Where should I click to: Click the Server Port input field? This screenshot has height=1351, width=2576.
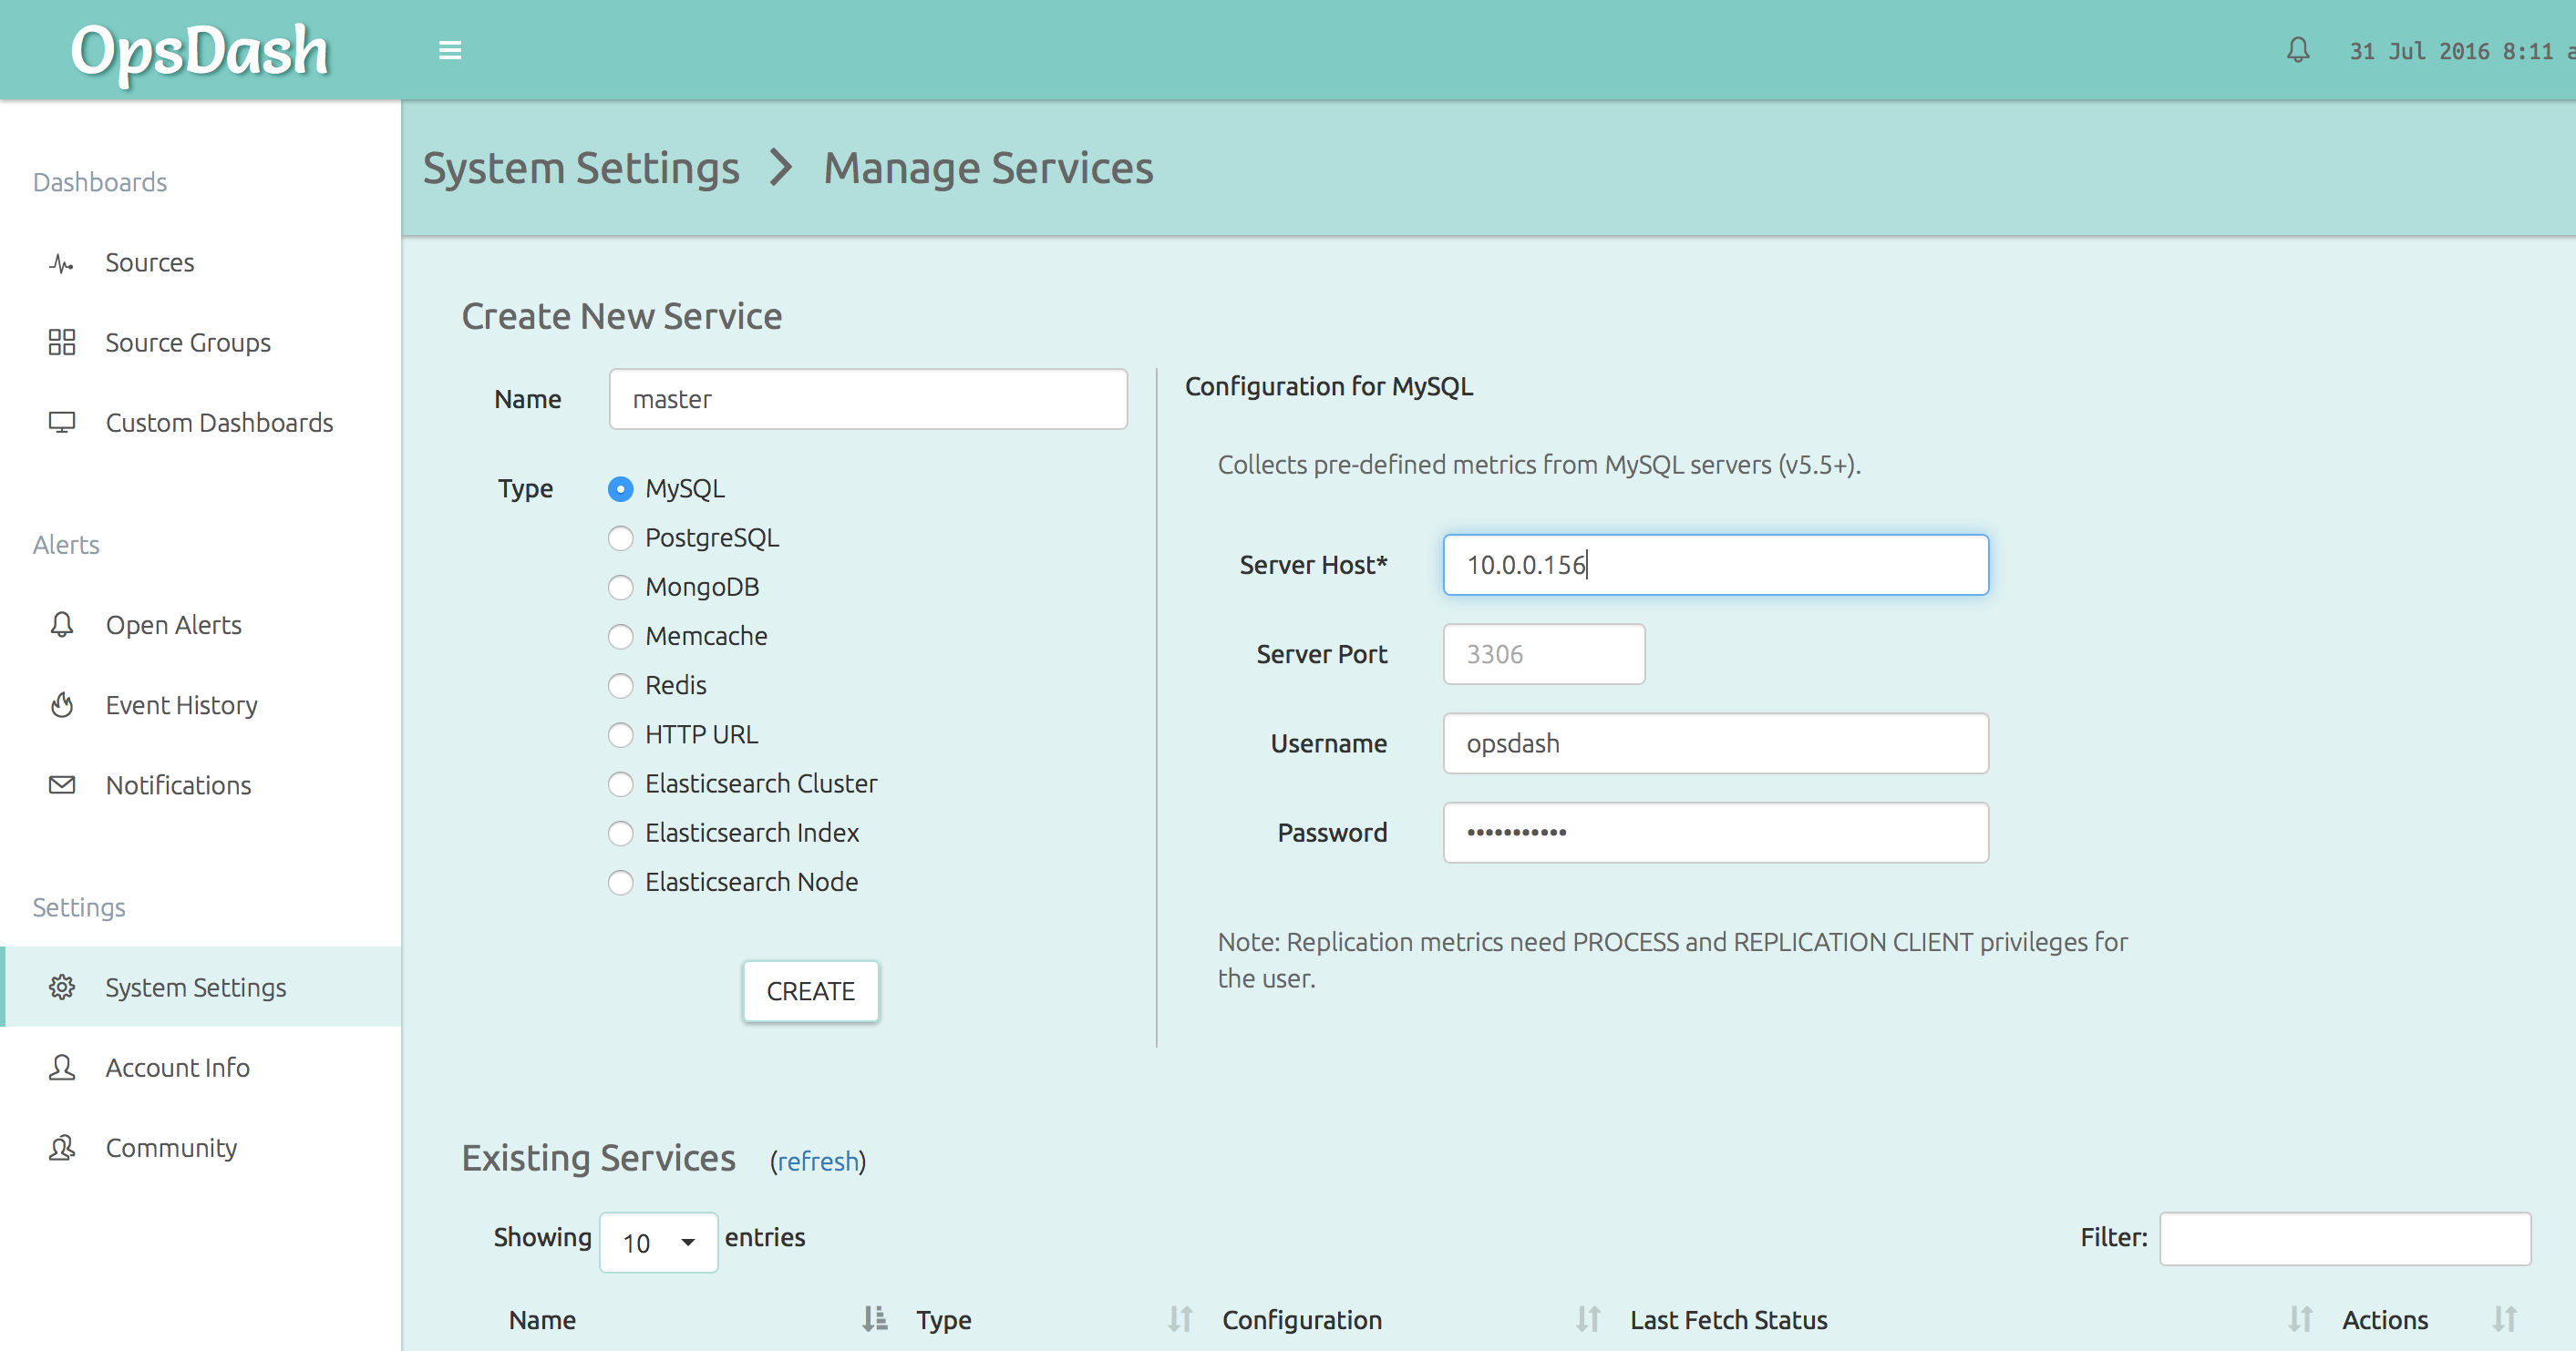1544,654
